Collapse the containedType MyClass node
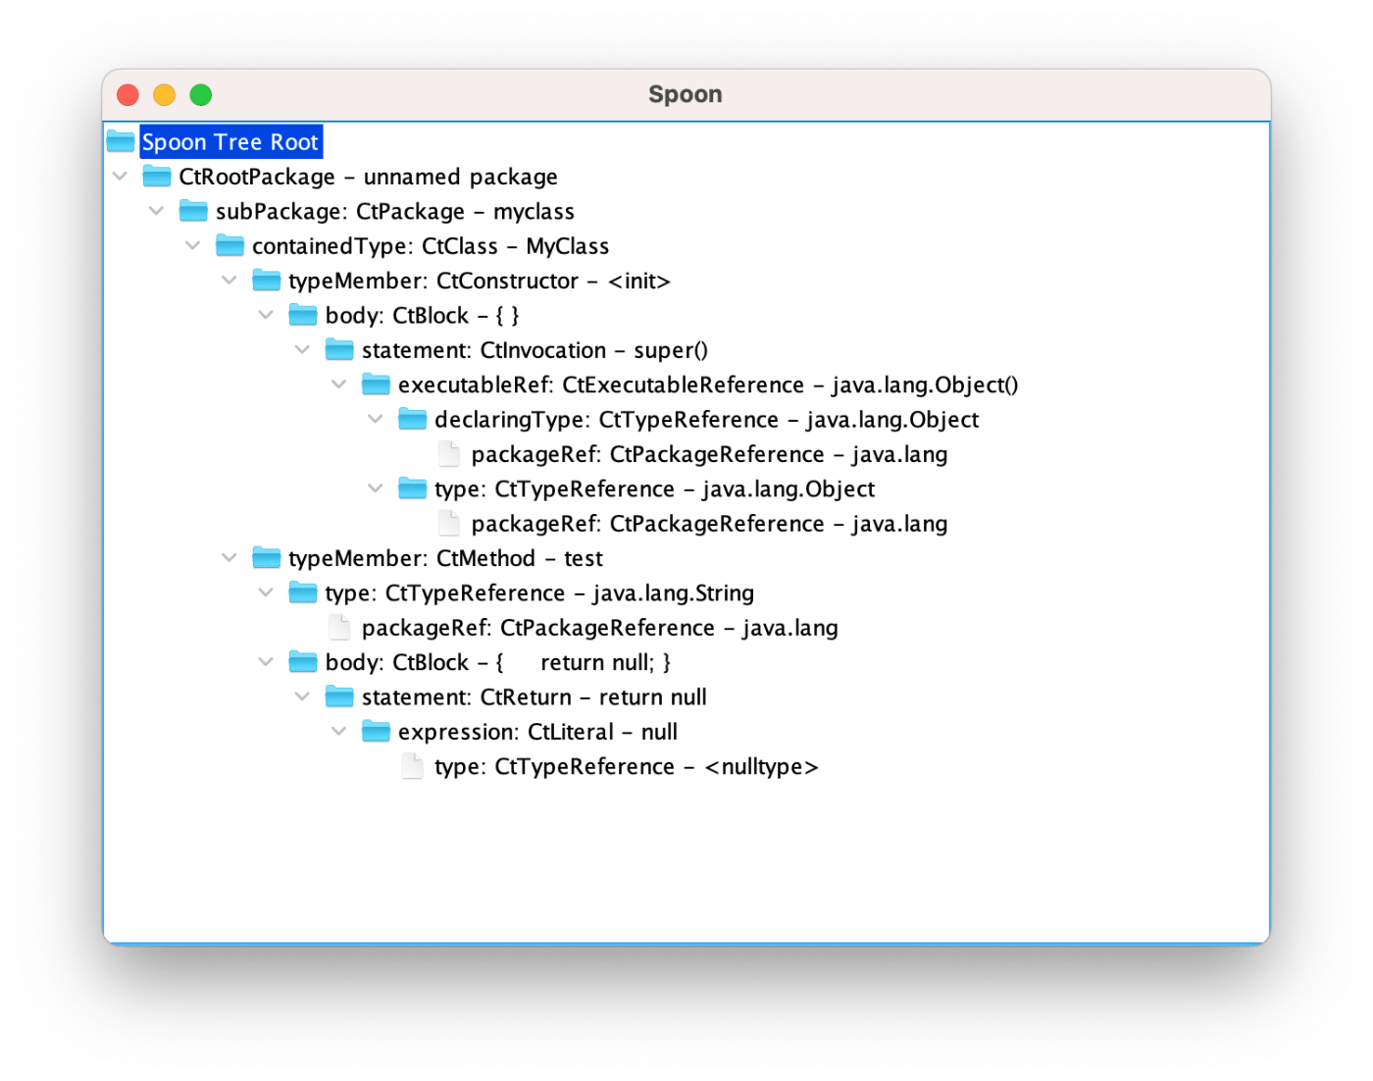1373x1081 pixels. pyautogui.click(x=193, y=246)
